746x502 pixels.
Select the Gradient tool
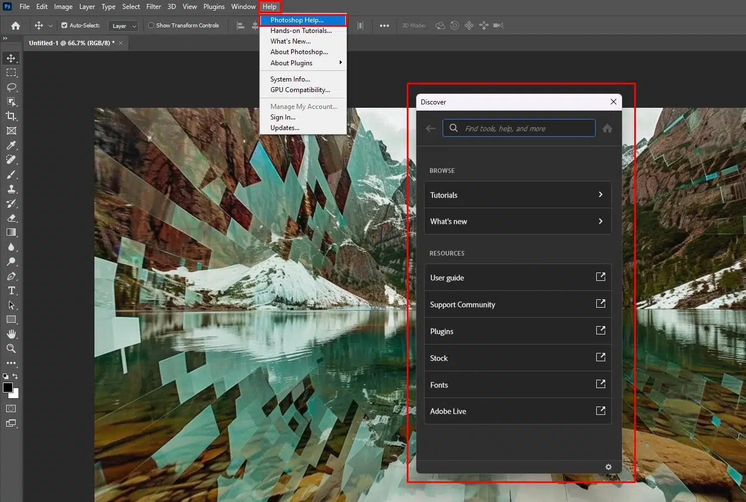click(x=11, y=232)
